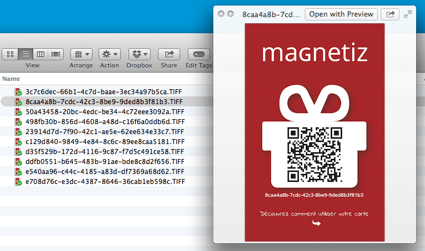Sort by the Name column header
The image size is (425, 251).
[11, 79]
